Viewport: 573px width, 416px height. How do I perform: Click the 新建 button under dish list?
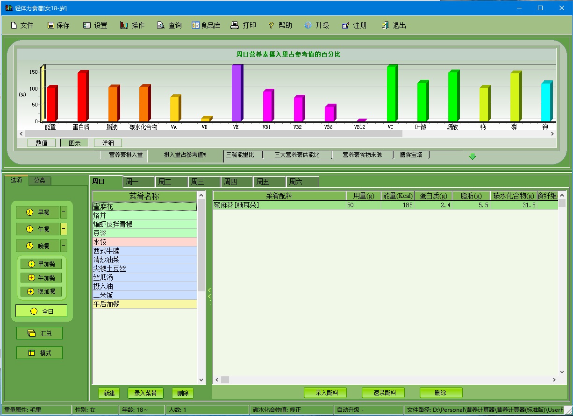point(109,393)
